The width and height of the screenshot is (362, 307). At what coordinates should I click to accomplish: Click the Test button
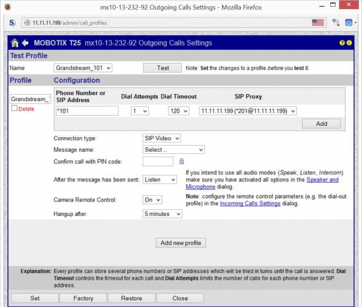click(x=162, y=68)
